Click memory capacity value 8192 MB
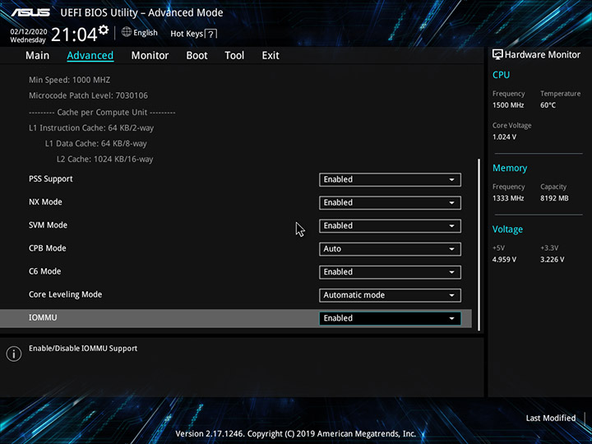Viewport: 592px width, 444px height. pos(554,198)
